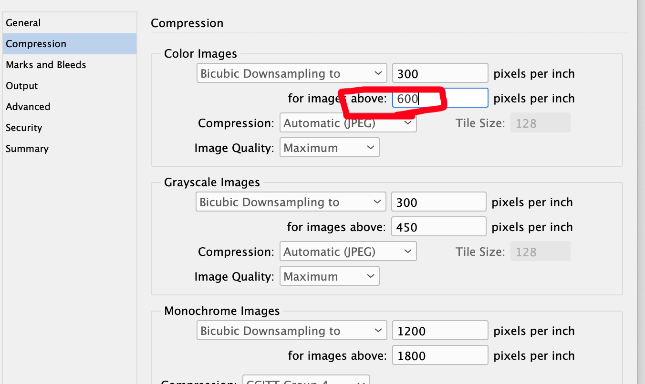Click the Grayscale Tile Size field showing 128

(x=540, y=251)
